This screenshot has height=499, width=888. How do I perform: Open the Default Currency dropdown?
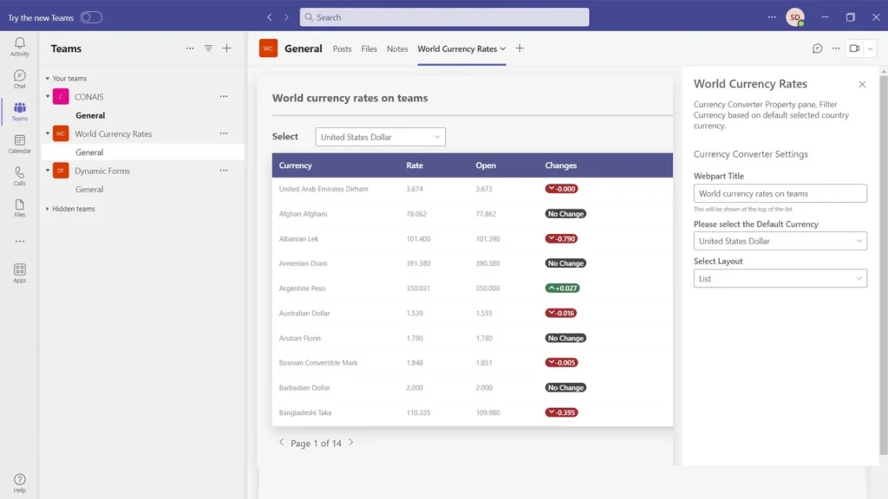tap(779, 241)
